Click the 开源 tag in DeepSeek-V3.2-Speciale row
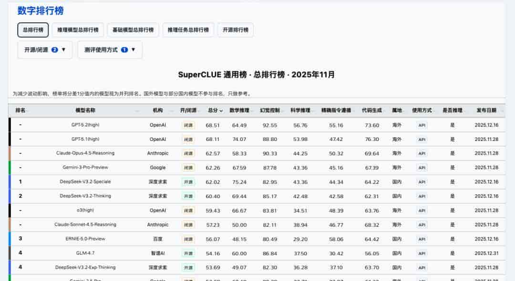 [188, 182]
